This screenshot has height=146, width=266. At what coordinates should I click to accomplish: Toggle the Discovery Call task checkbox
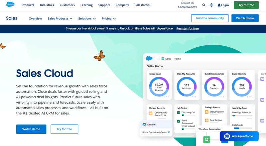pyautogui.click(x=179, y=113)
